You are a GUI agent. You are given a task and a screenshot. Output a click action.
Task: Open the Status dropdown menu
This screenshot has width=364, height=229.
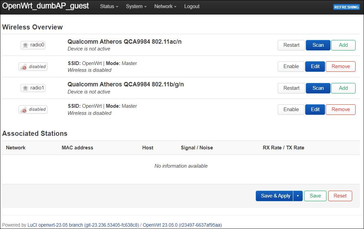click(109, 6)
